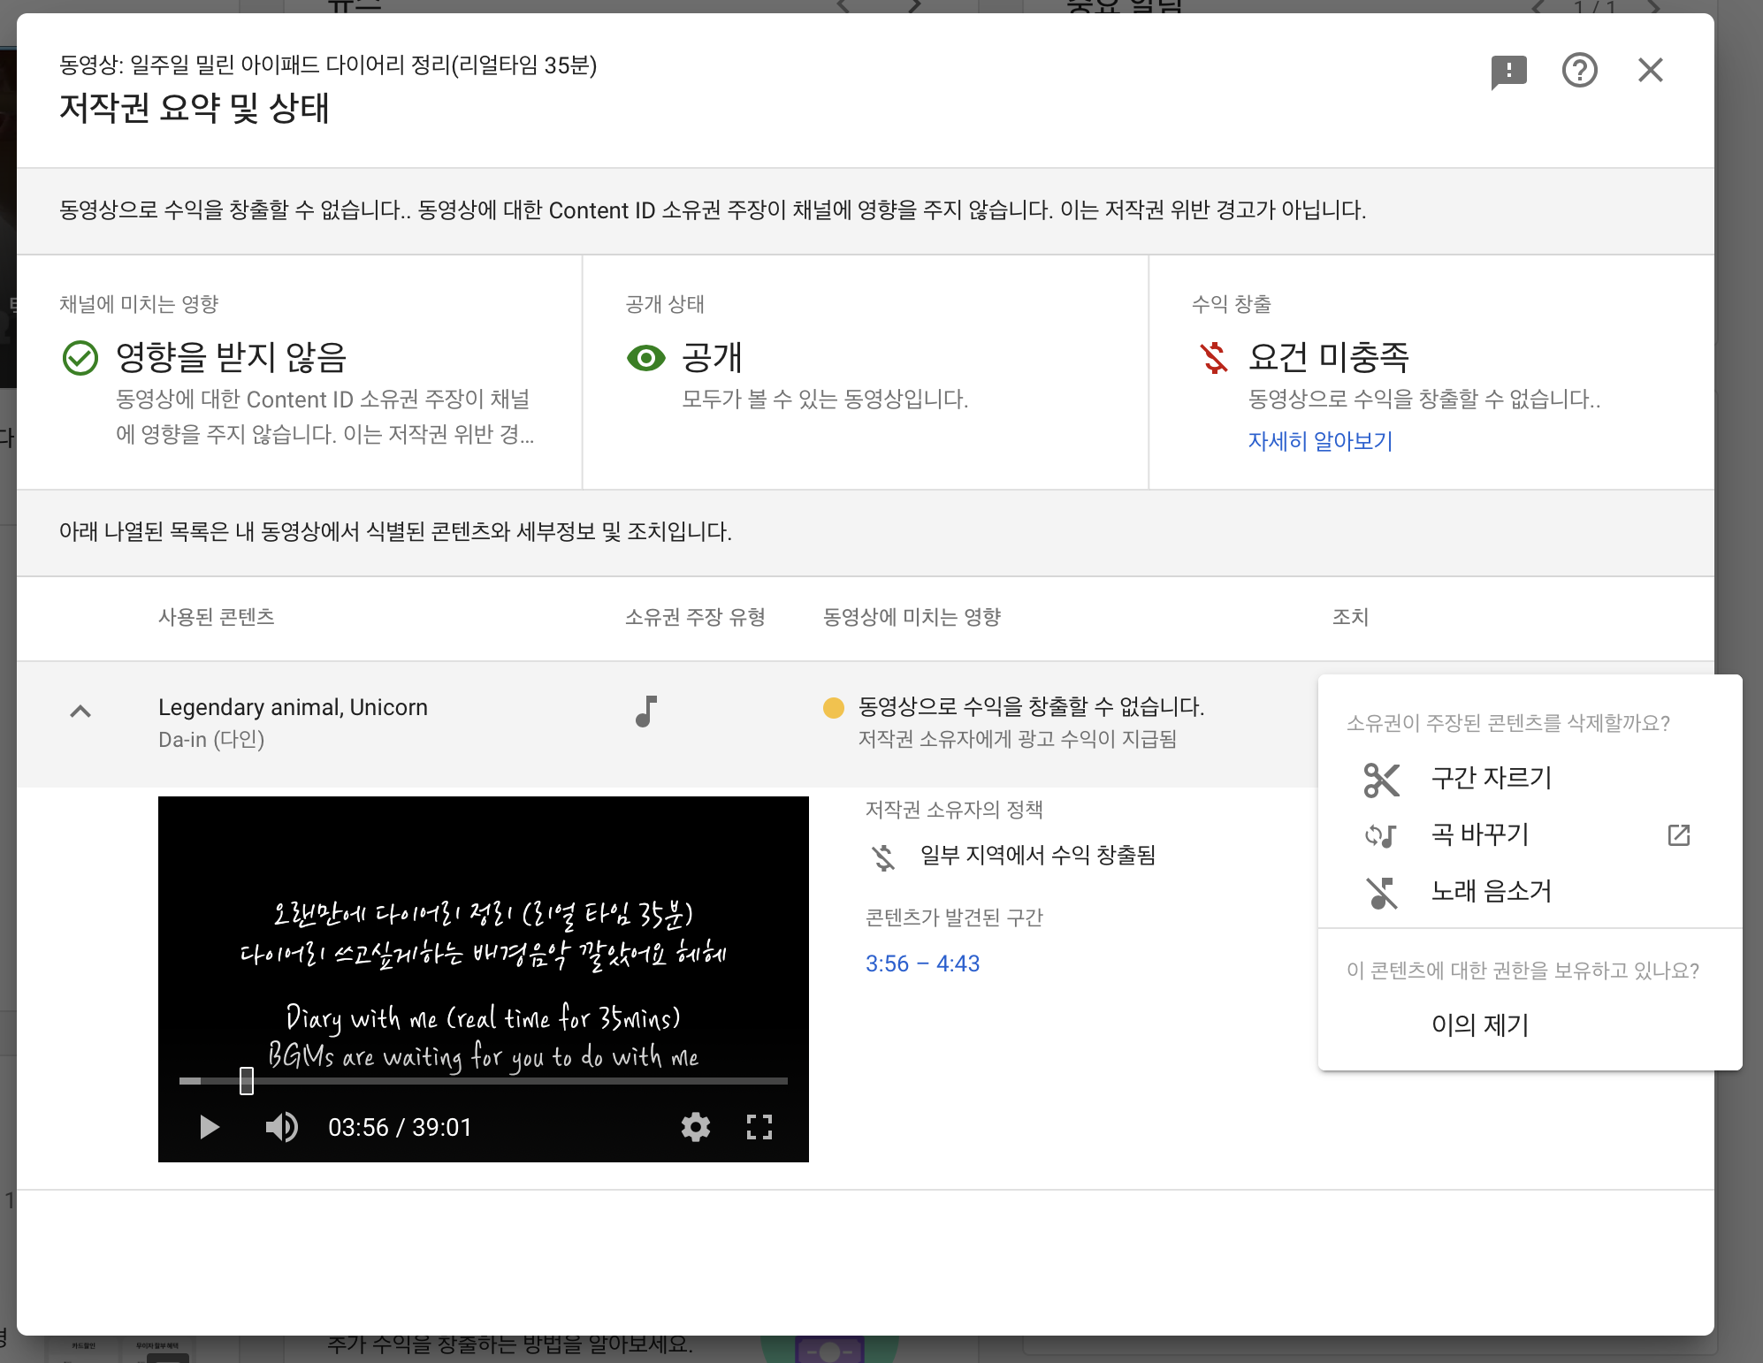1763x1363 pixels.
Task: Click the scissors trim segment icon
Action: pyautogui.click(x=1381, y=780)
